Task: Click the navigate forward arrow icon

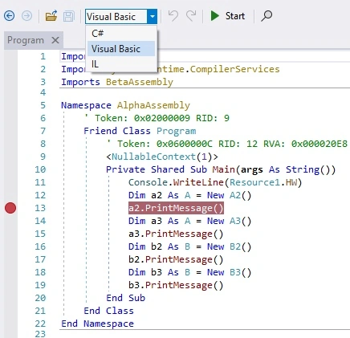Action: (x=26, y=16)
